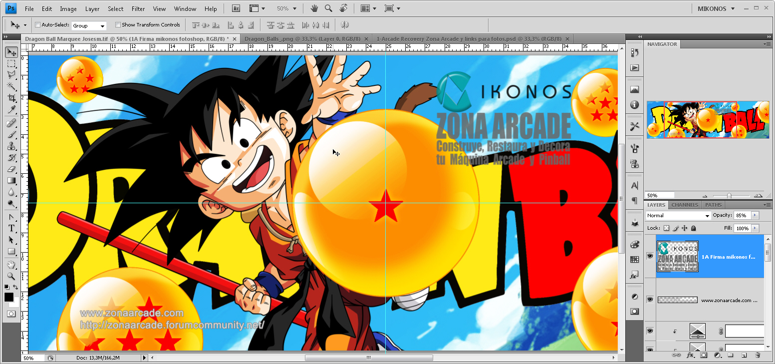The width and height of the screenshot is (775, 364).
Task: Open the Opacity slider arrow
Action: 755,215
